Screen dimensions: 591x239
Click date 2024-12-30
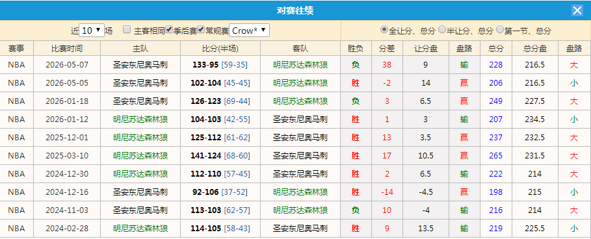pos(67,174)
